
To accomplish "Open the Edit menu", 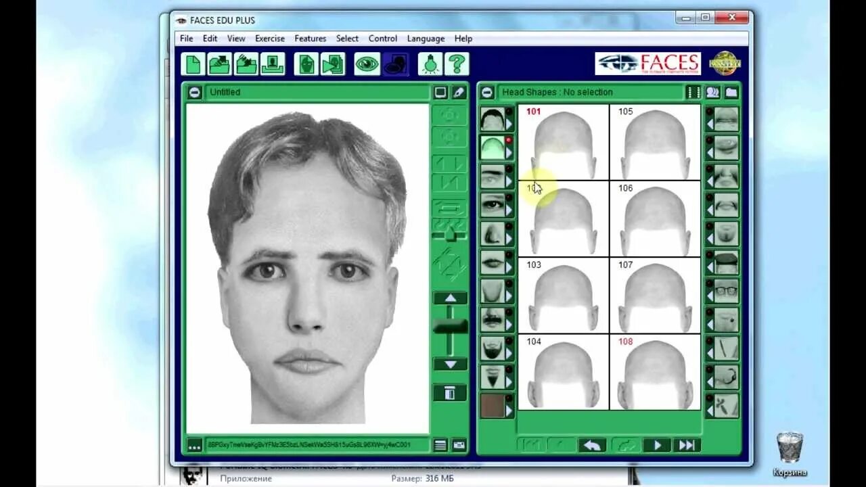I will click(210, 39).
